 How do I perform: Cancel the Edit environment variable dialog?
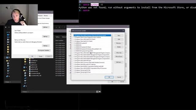point(119,77)
